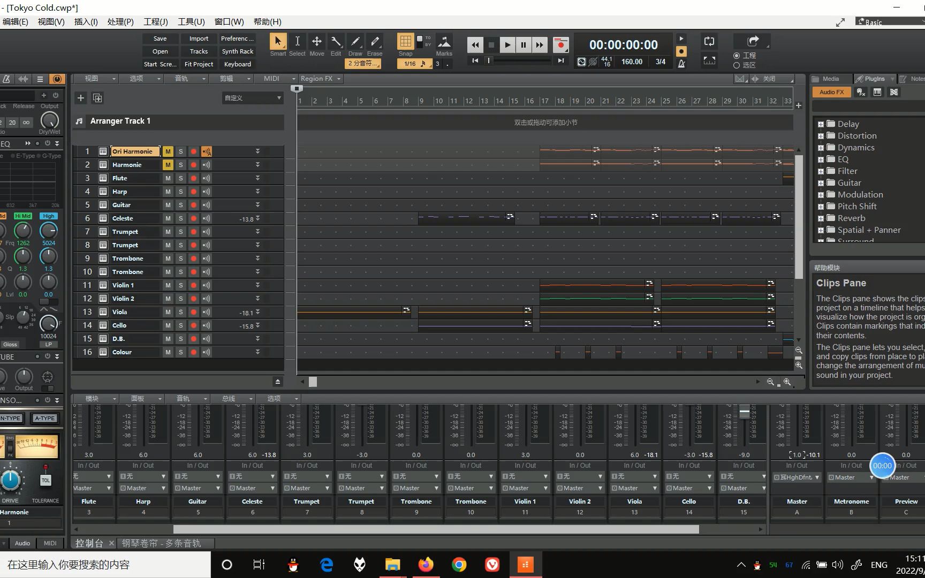Arm record on the Cello track

click(193, 325)
